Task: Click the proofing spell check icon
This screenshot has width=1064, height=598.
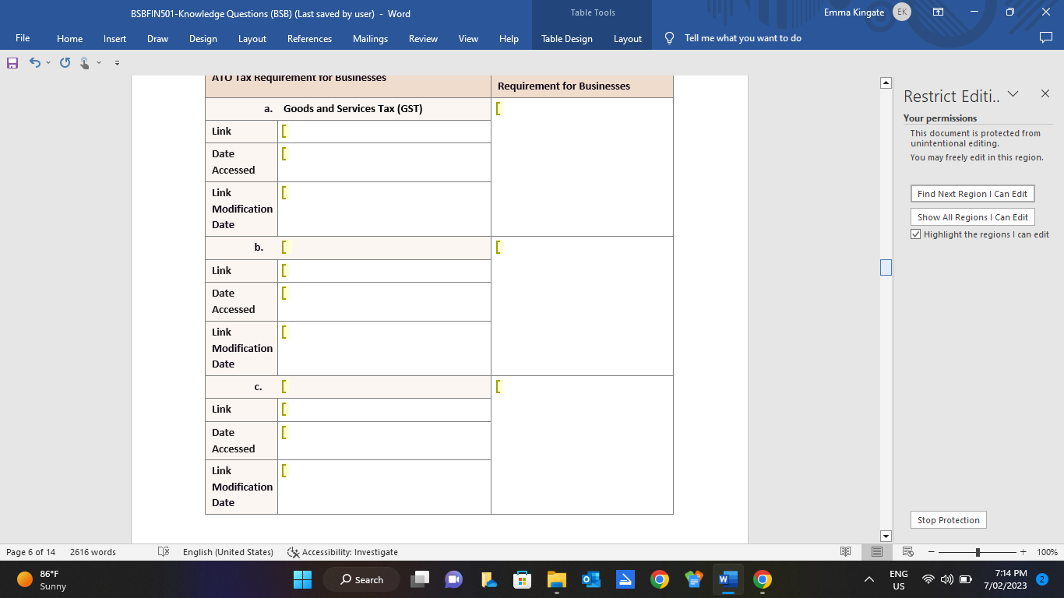Action: [164, 552]
